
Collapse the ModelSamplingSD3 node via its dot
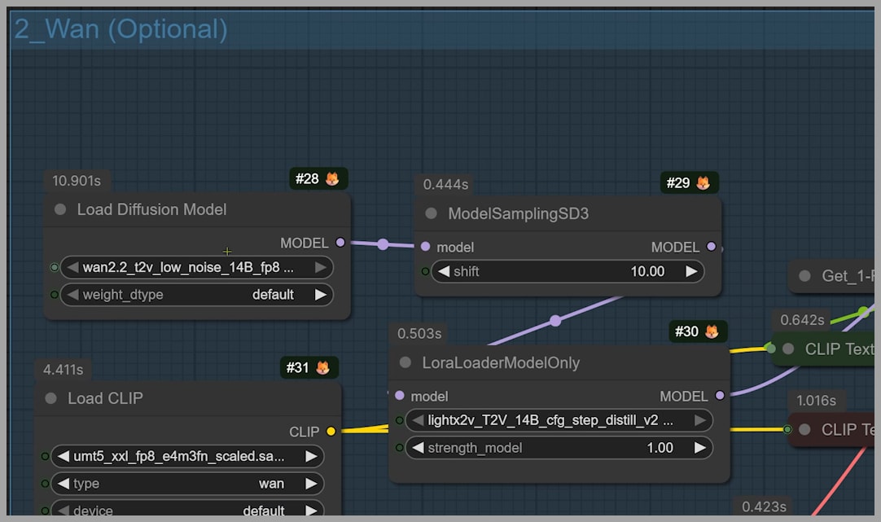[x=432, y=214]
